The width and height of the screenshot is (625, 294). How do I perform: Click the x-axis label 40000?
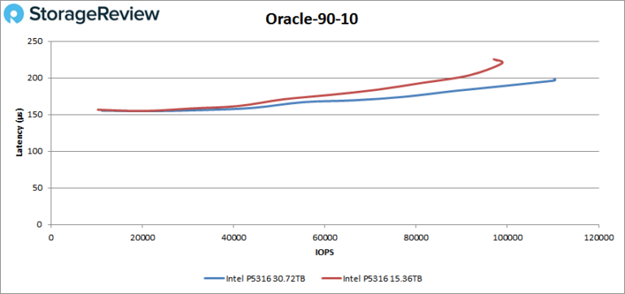(x=234, y=237)
